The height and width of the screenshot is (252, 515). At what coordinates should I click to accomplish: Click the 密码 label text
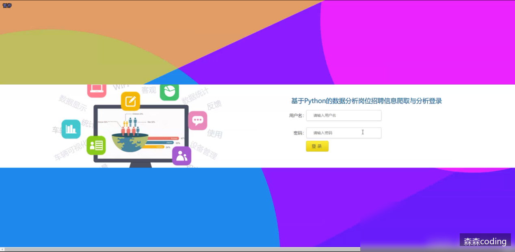pyautogui.click(x=299, y=133)
